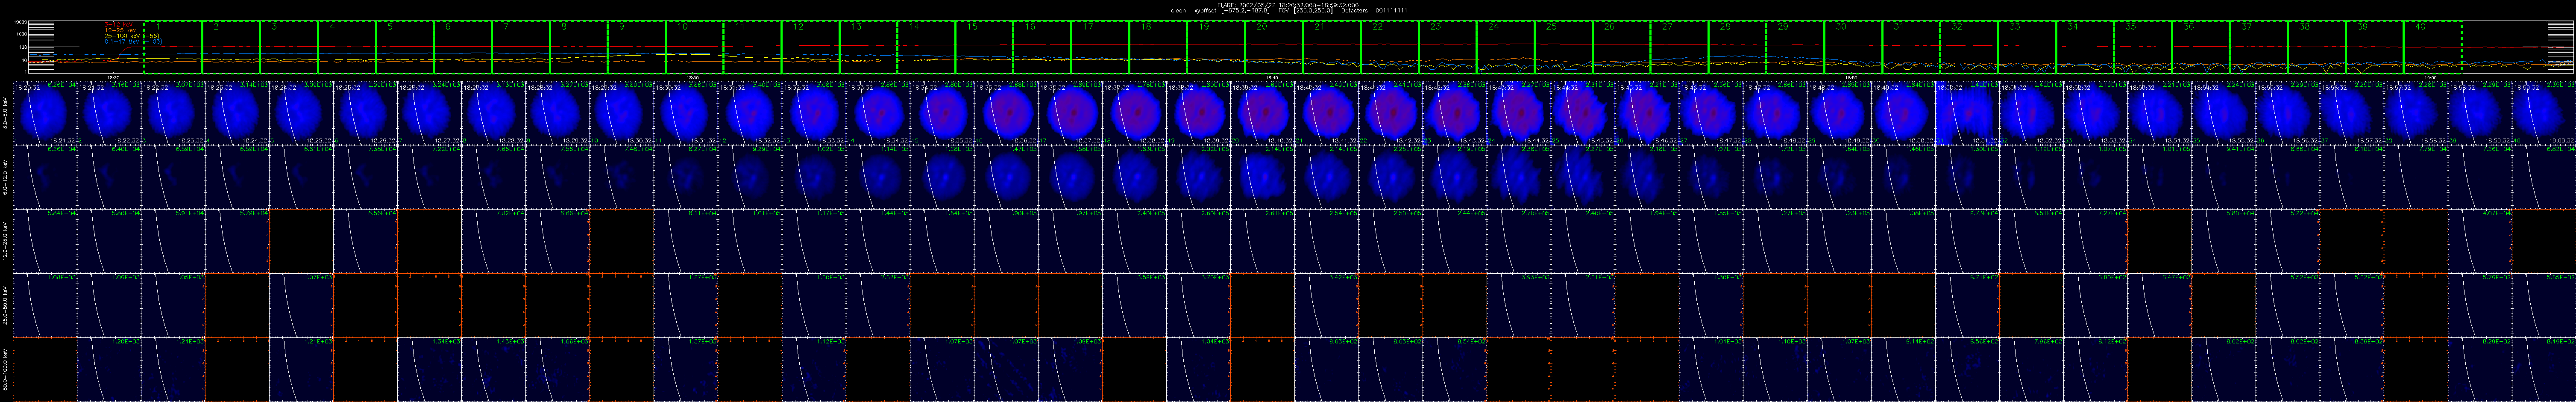Image resolution: width=2576 pixels, height=402 pixels.
Task: Open the 3.0-6.0 keV image starting 18:47:32
Action: click(x=1775, y=113)
